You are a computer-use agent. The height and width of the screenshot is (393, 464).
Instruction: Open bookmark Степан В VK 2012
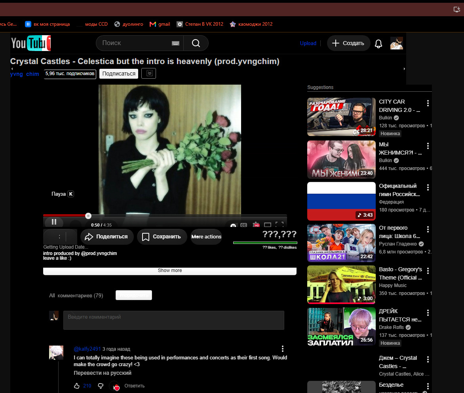200,24
